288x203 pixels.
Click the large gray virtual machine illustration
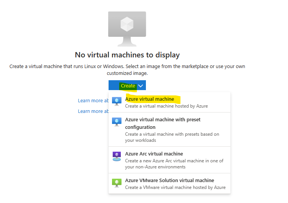click(x=127, y=29)
